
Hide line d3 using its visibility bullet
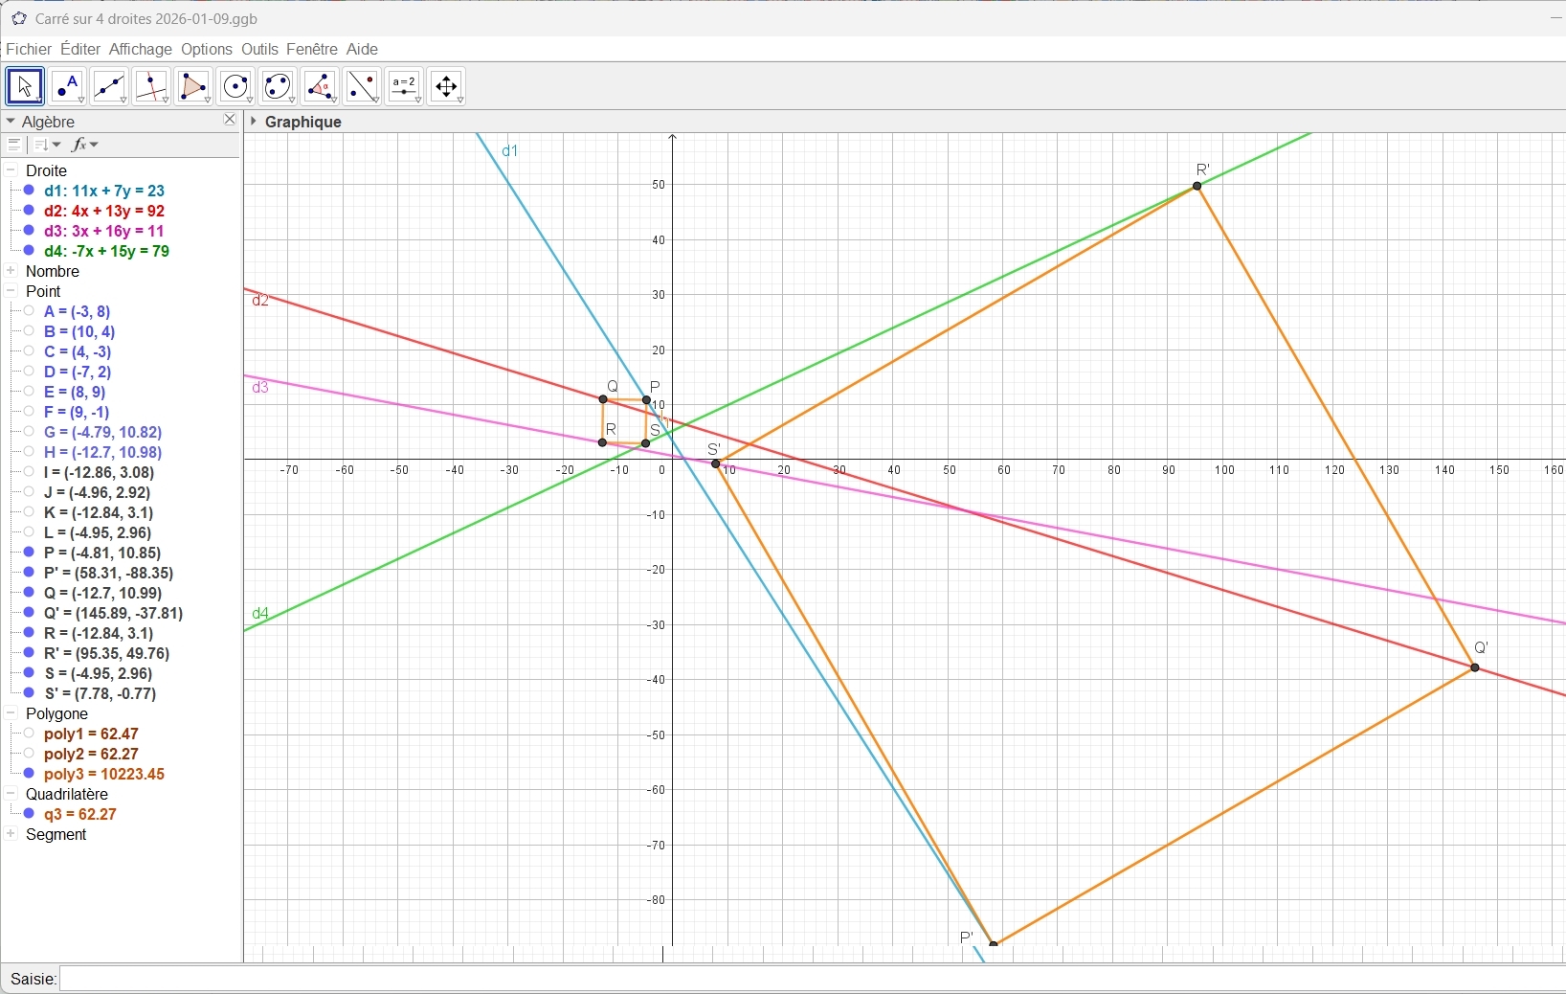pos(30,231)
